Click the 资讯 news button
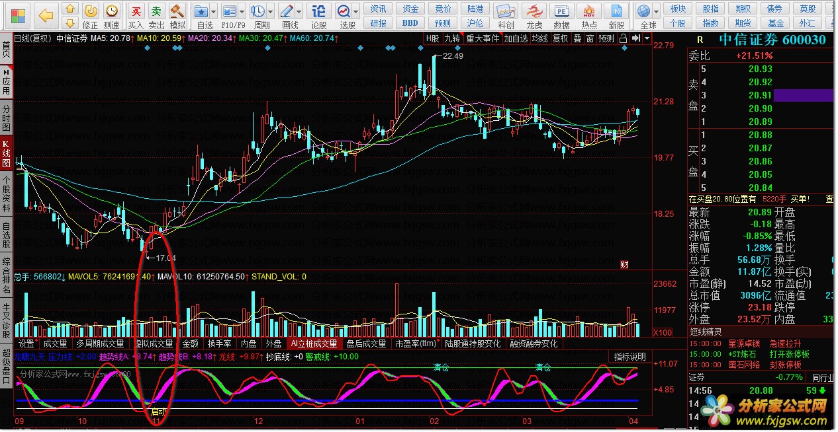The height and width of the screenshot is (432, 838). click(x=378, y=9)
